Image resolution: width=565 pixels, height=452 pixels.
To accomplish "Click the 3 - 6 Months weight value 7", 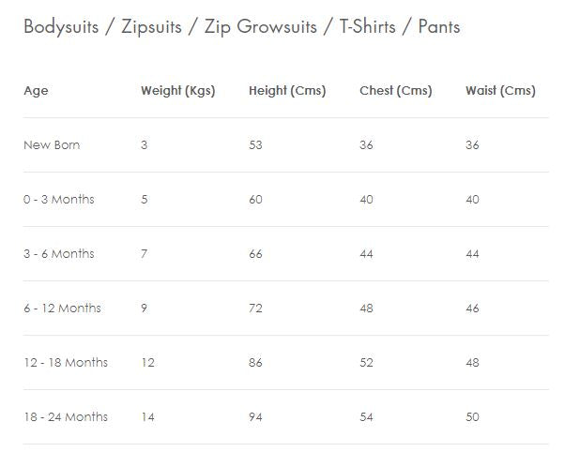I will coord(145,254).
